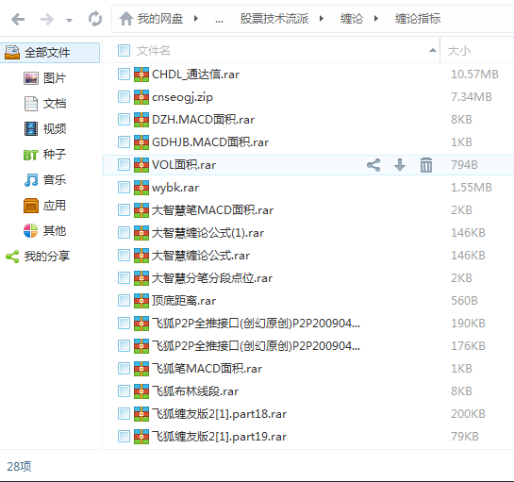This screenshot has width=514, height=482.
Task: Open the BT 种子 category
Action: 45,155
